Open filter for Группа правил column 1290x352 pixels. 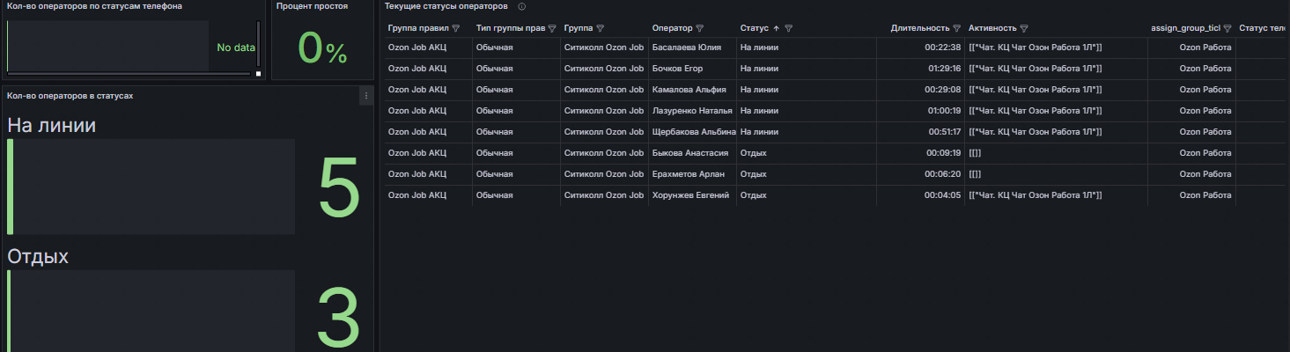click(x=456, y=28)
